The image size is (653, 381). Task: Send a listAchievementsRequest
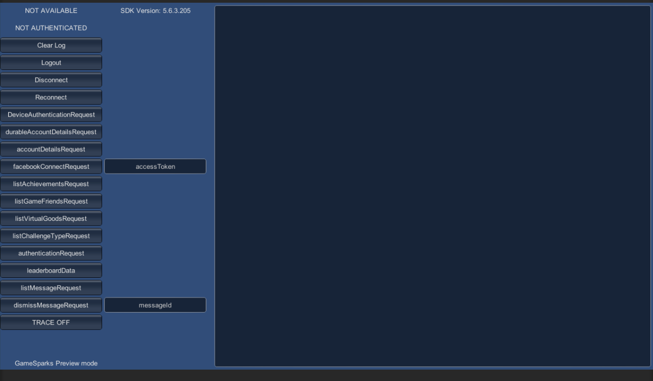(52, 183)
